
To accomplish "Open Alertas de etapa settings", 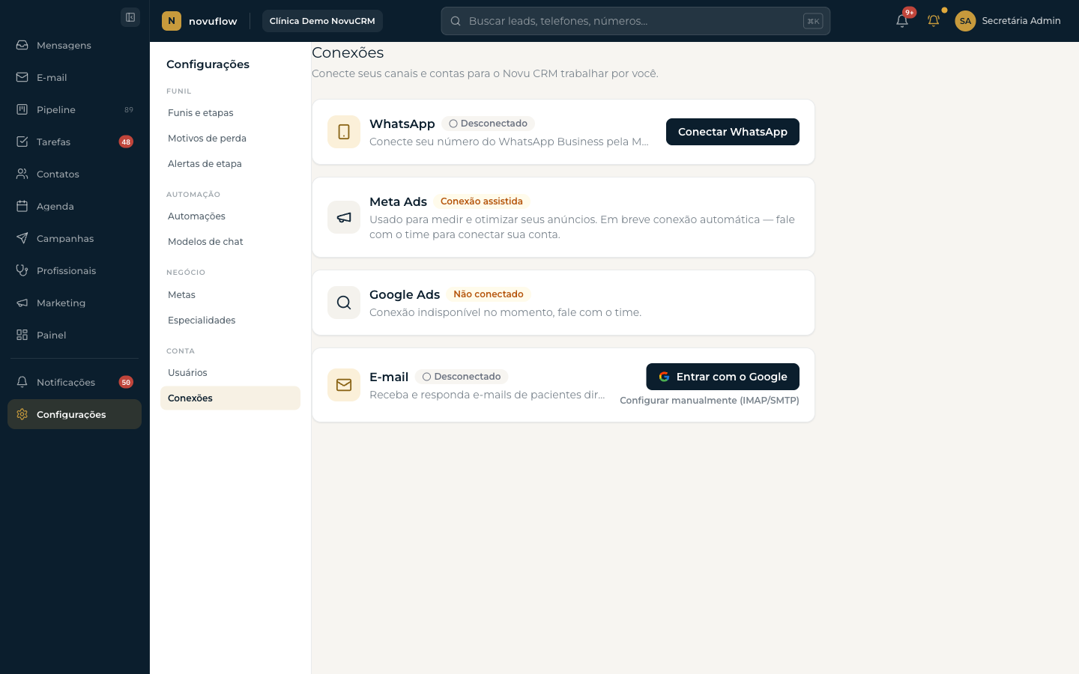I will 230,164.
